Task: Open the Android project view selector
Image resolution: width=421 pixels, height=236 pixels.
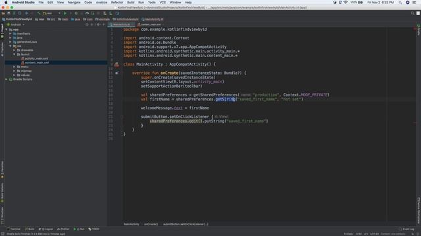Action: pyautogui.click(x=16, y=24)
